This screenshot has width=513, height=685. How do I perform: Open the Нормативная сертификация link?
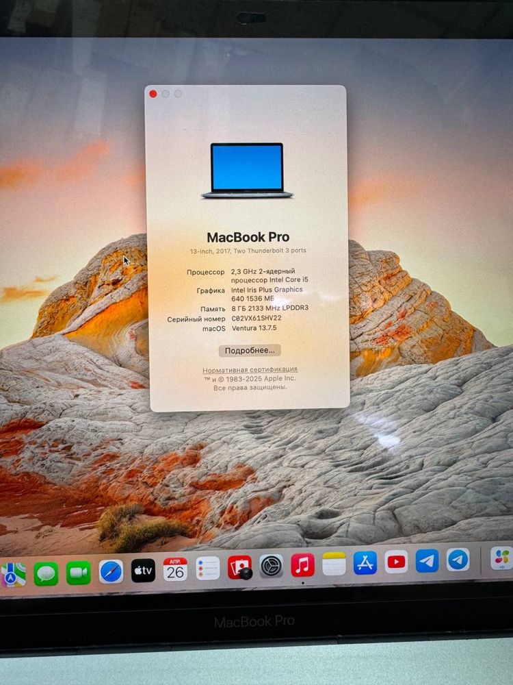click(x=250, y=370)
